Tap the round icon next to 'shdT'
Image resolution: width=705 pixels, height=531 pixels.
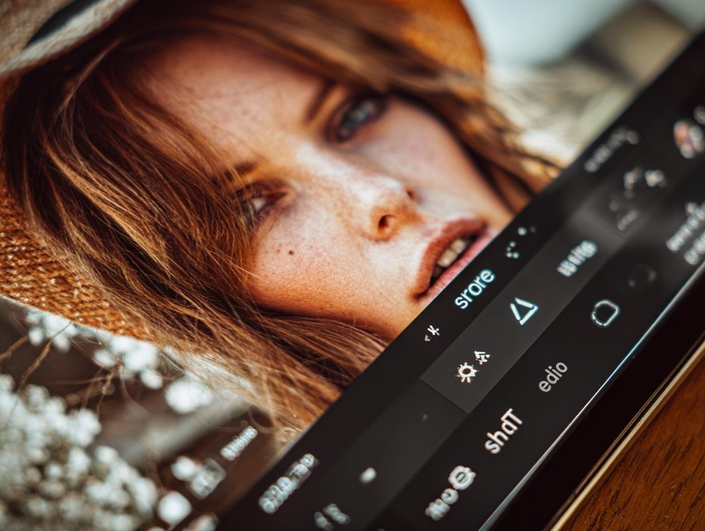tap(461, 478)
